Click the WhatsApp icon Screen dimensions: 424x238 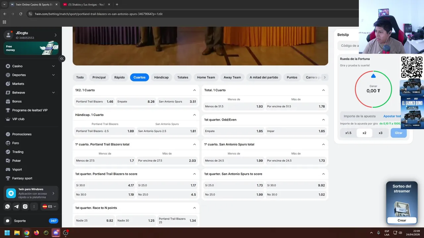pos(8,206)
